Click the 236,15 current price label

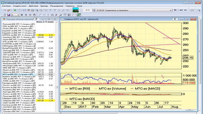(x=188, y=58)
